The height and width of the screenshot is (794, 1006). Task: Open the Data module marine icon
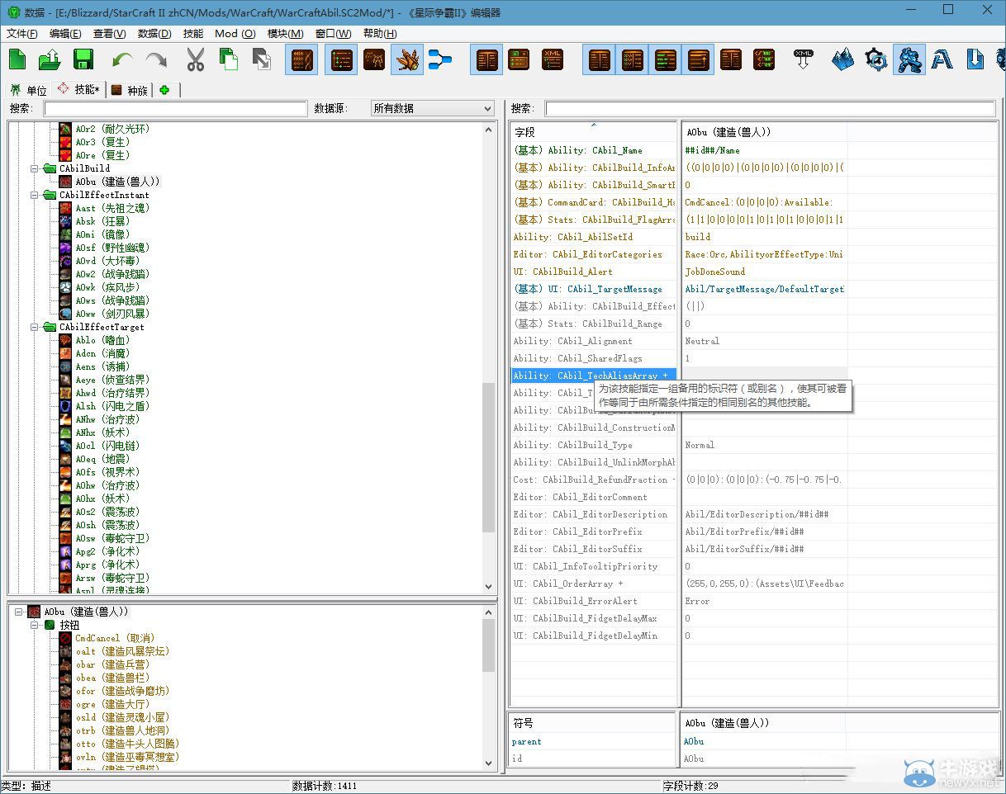point(909,59)
